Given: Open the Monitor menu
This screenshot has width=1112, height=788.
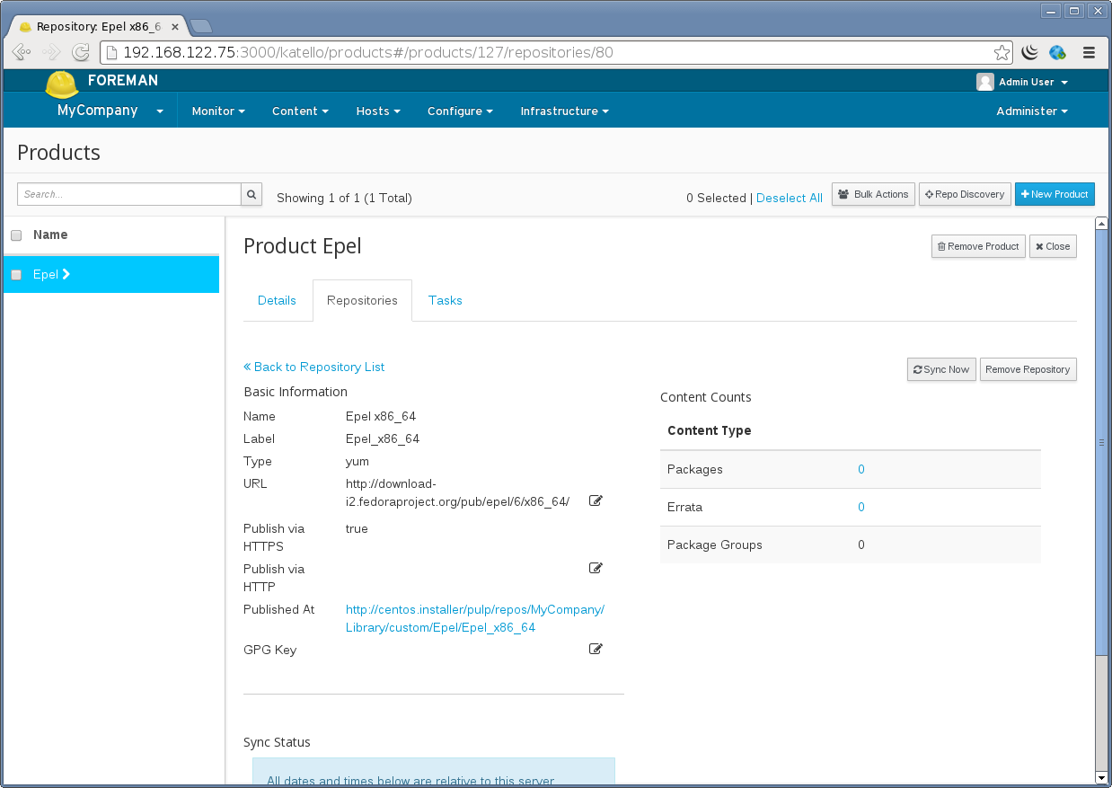Looking at the screenshot, I should (218, 111).
